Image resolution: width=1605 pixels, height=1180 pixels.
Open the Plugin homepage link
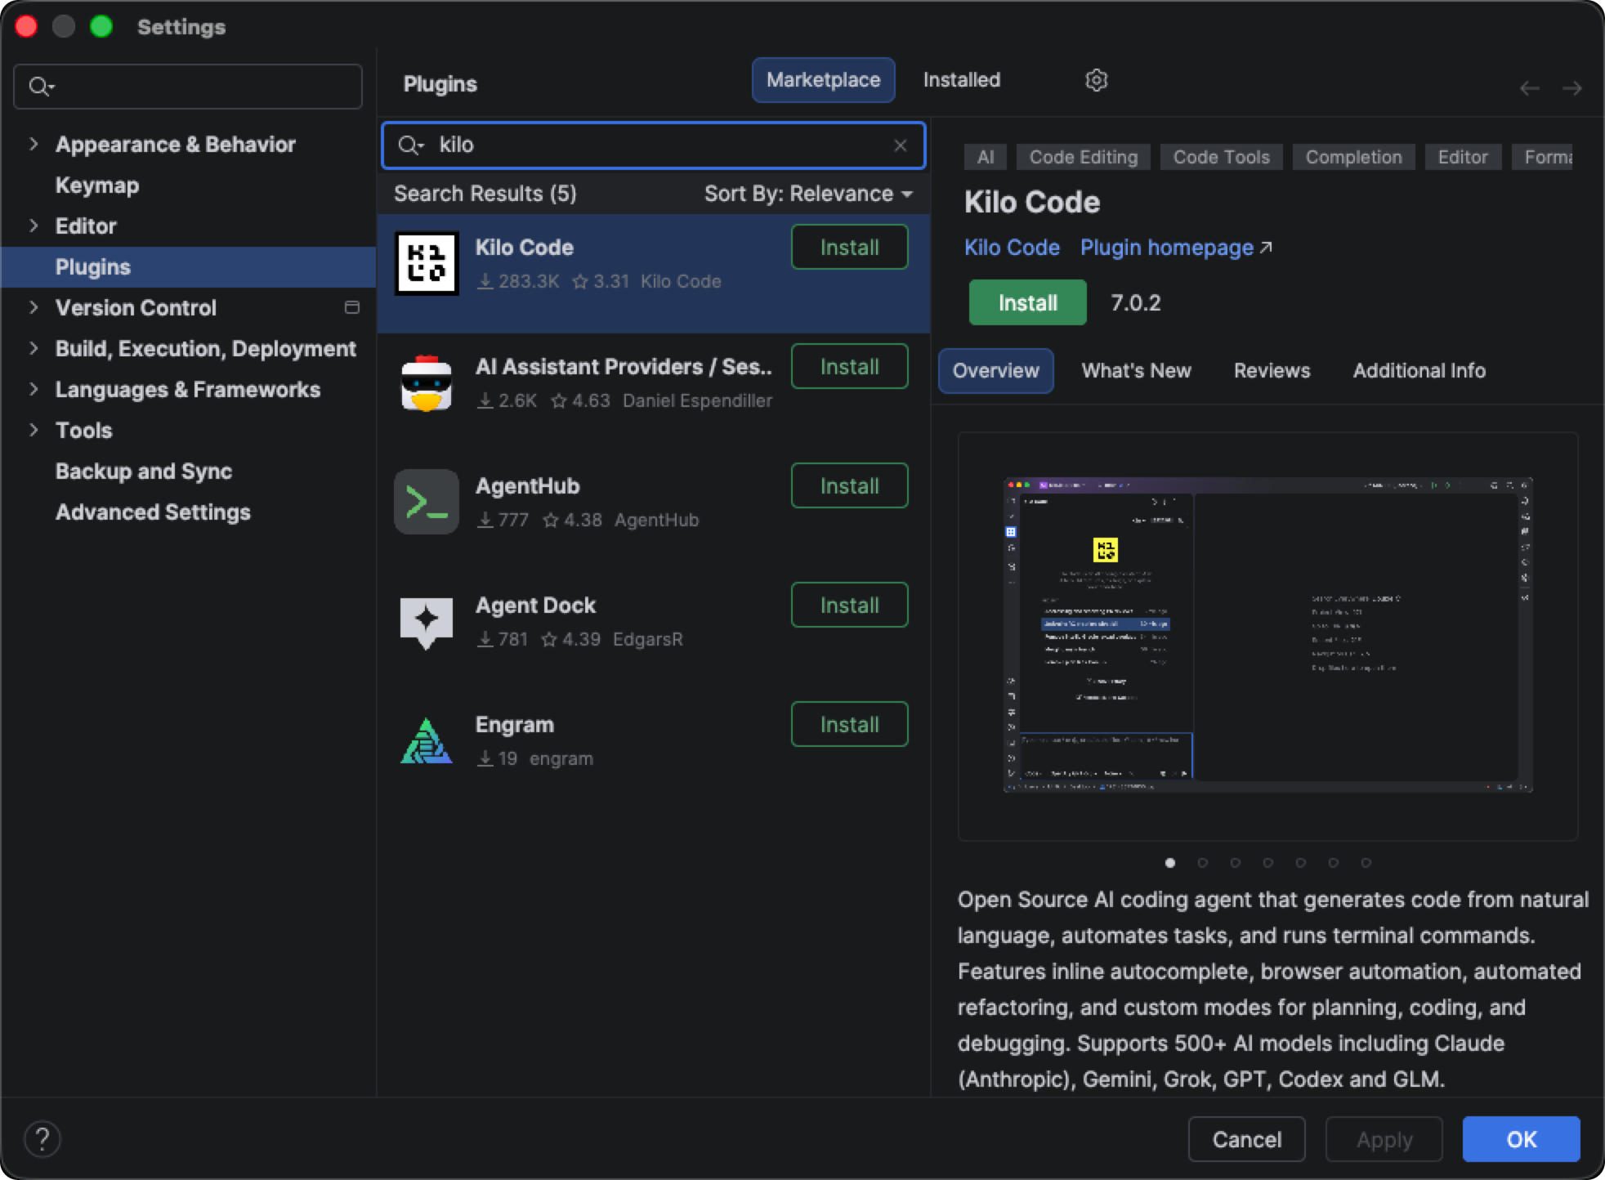(1175, 248)
